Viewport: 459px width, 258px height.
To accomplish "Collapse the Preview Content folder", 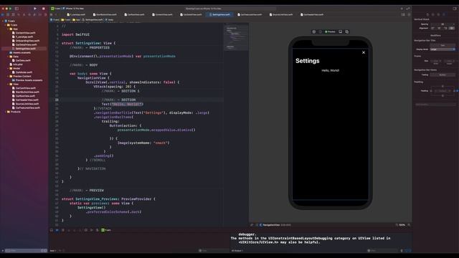I will [8, 77].
